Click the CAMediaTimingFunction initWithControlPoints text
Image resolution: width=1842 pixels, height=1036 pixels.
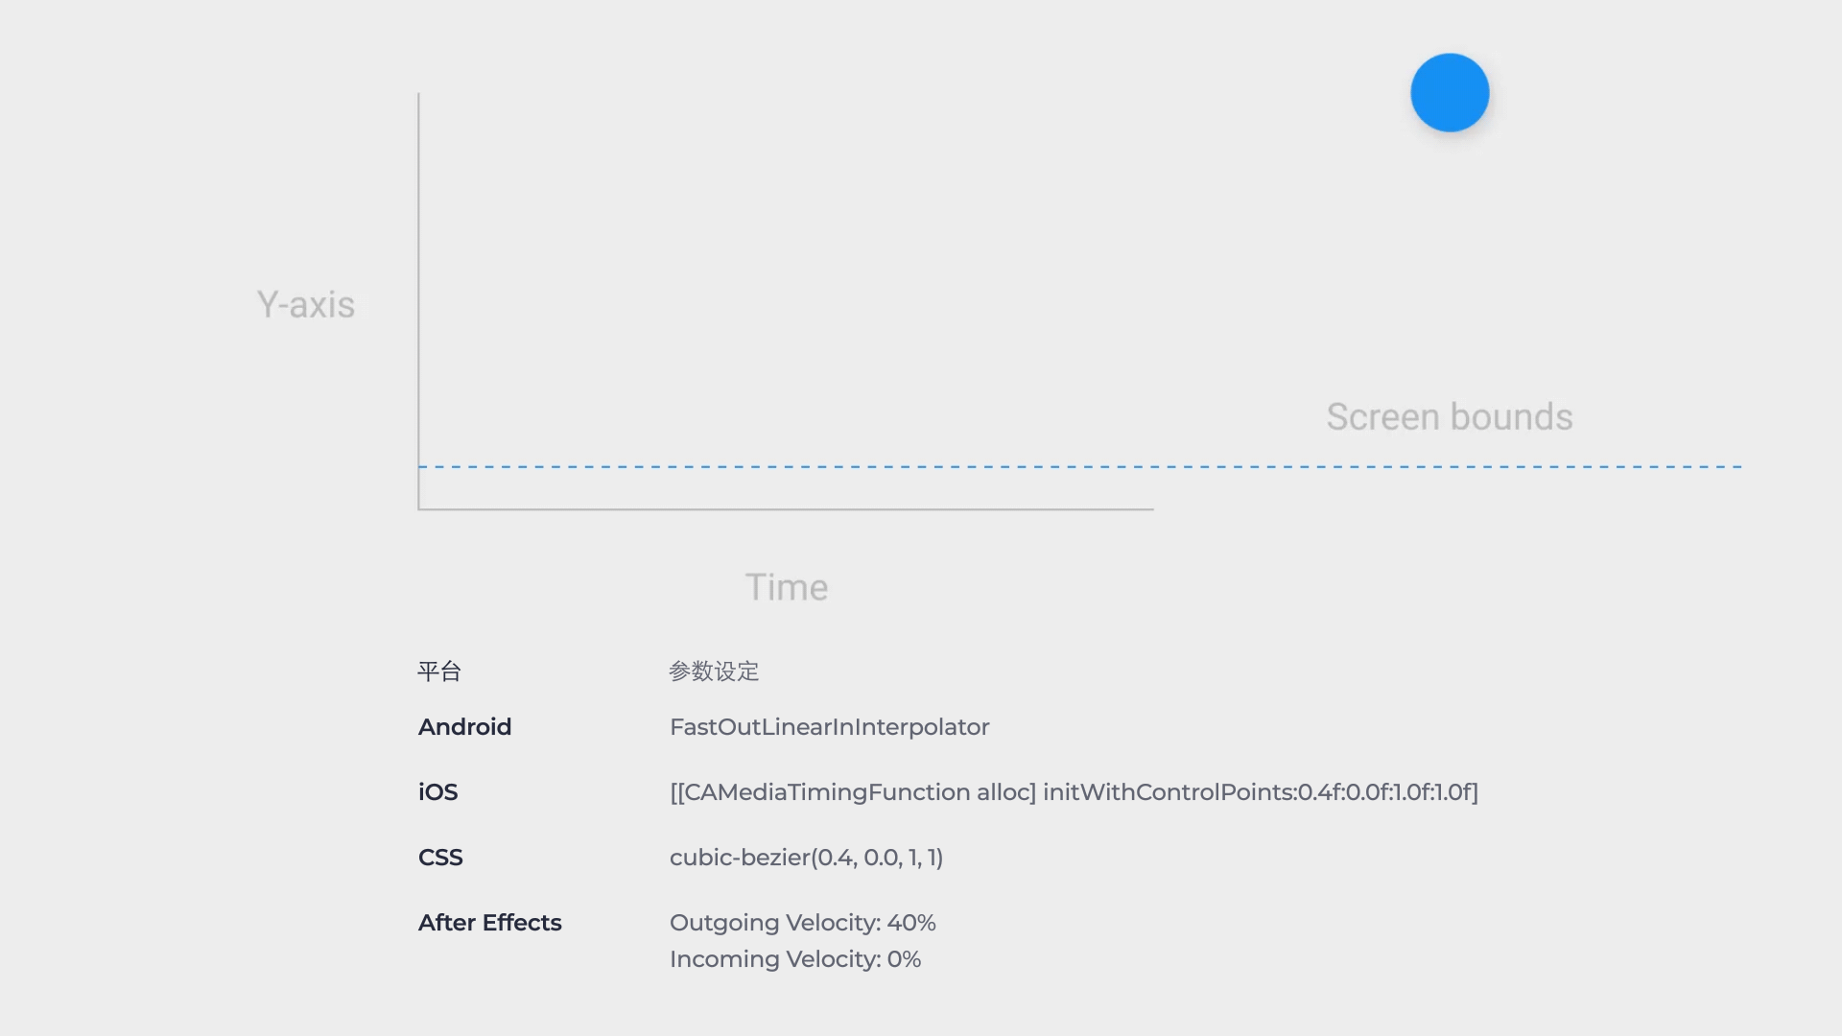coord(1074,792)
